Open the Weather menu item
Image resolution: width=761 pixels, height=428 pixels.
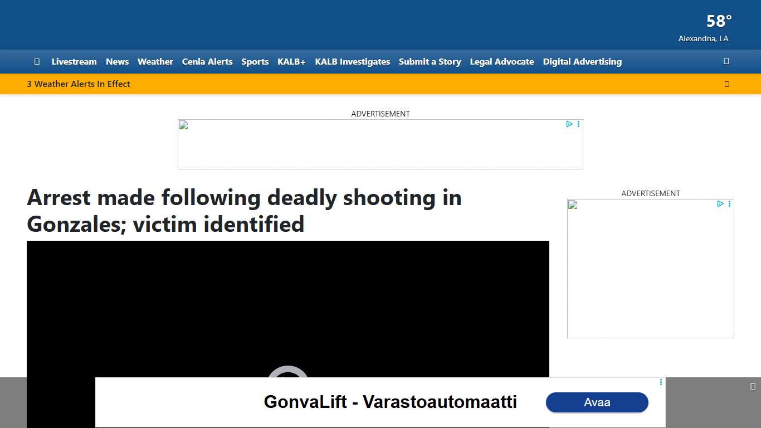click(155, 62)
